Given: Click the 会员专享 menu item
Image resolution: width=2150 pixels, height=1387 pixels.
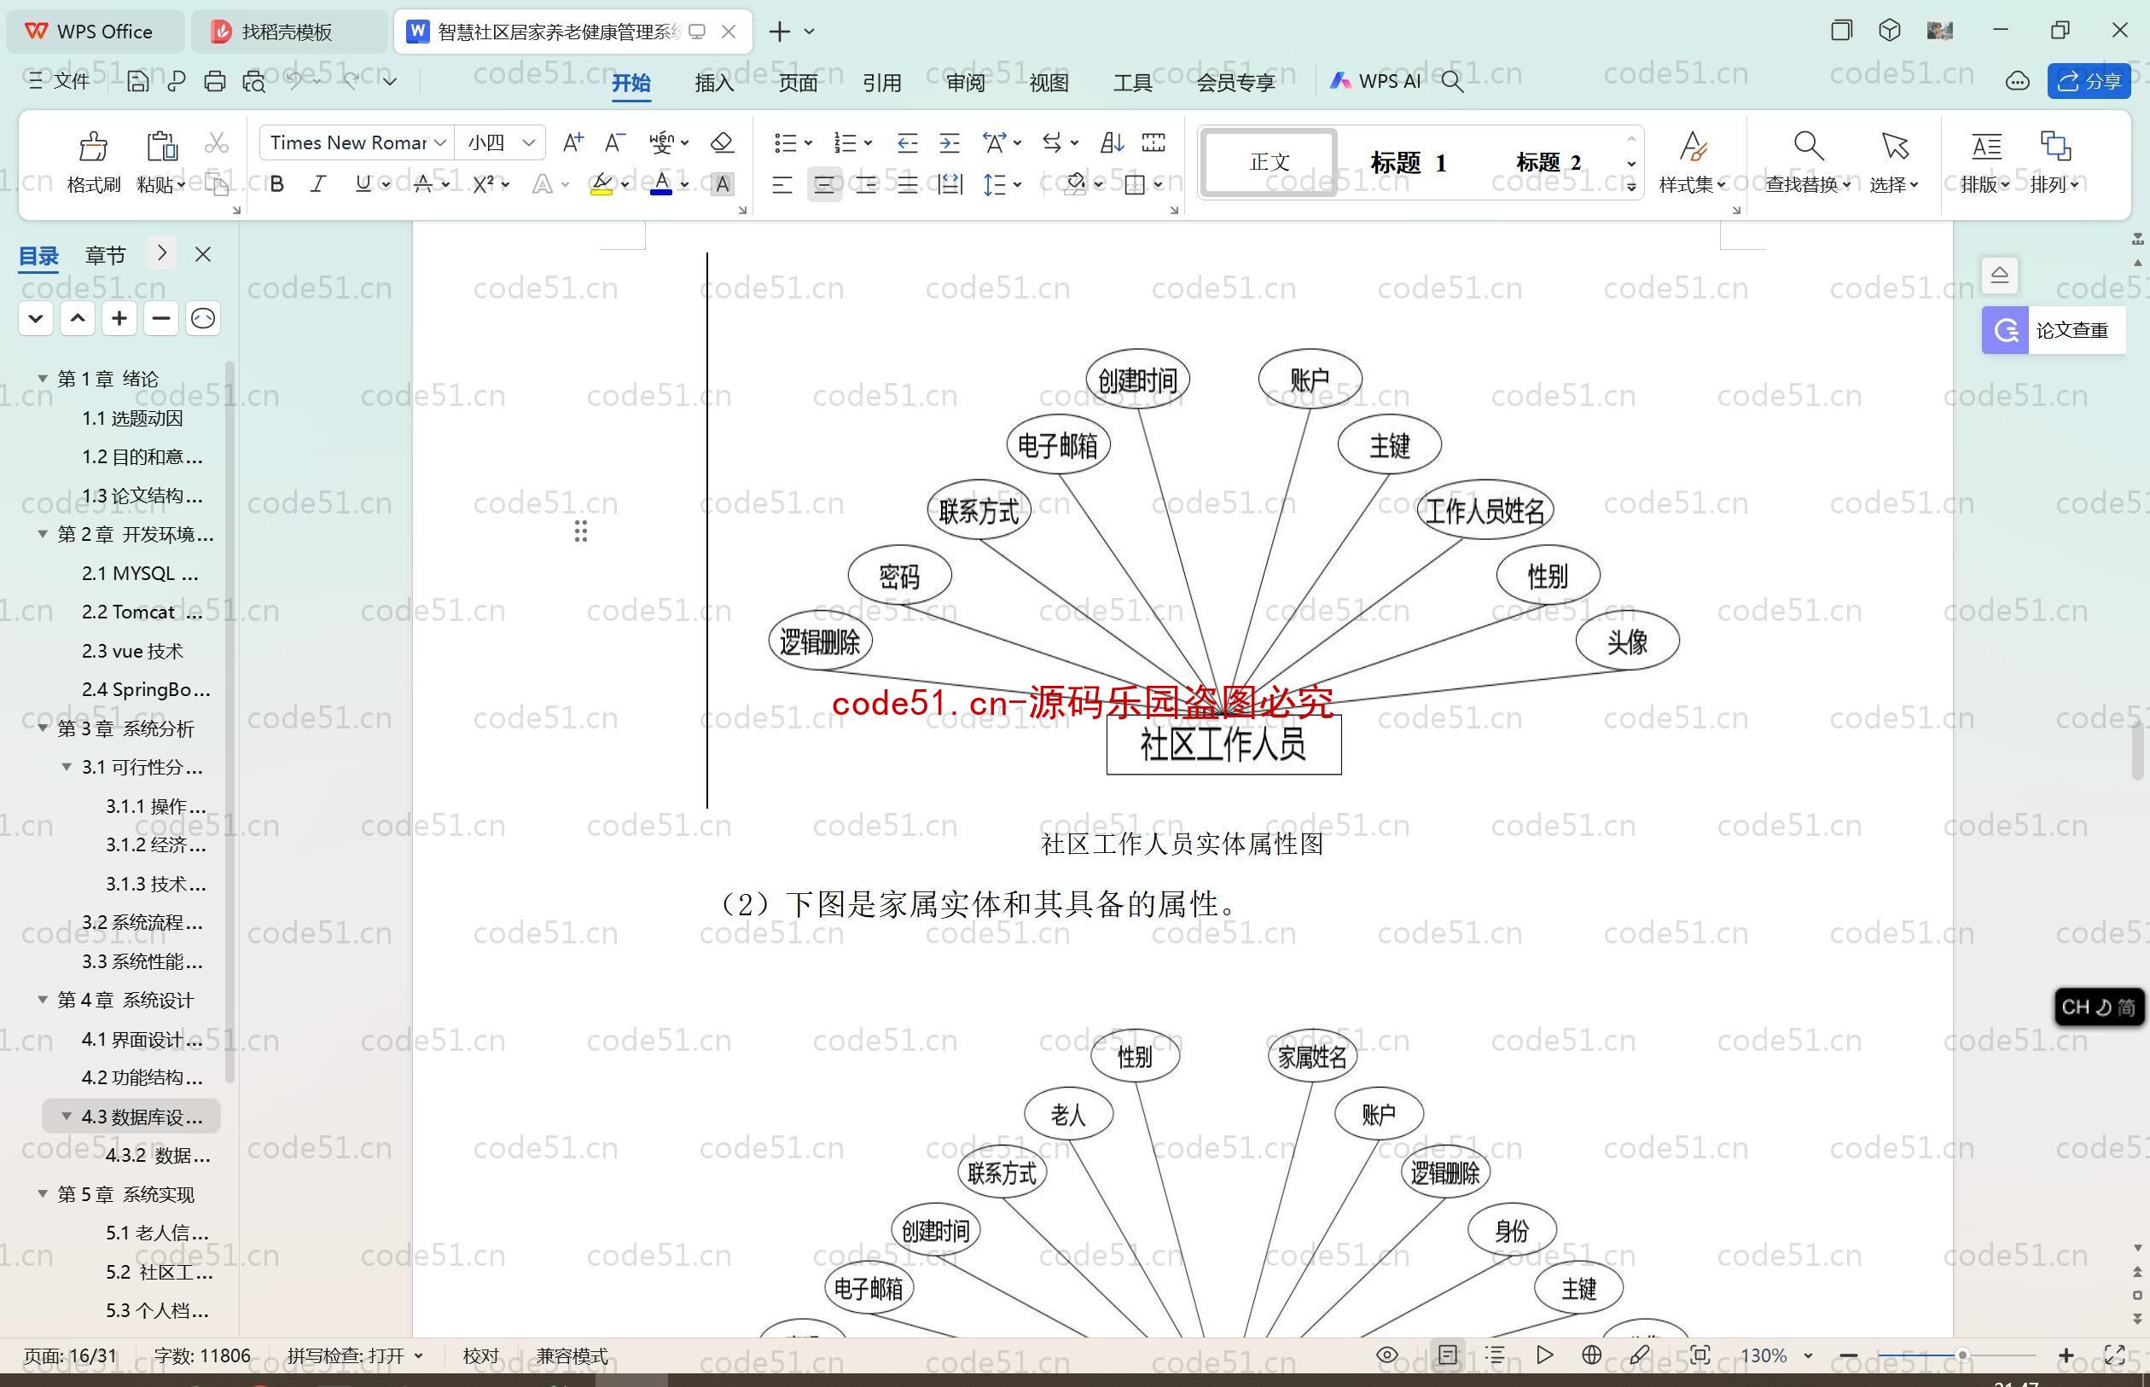Looking at the screenshot, I should tap(1240, 83).
